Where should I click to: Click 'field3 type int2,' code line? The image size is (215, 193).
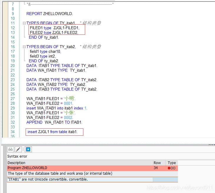click(43, 56)
